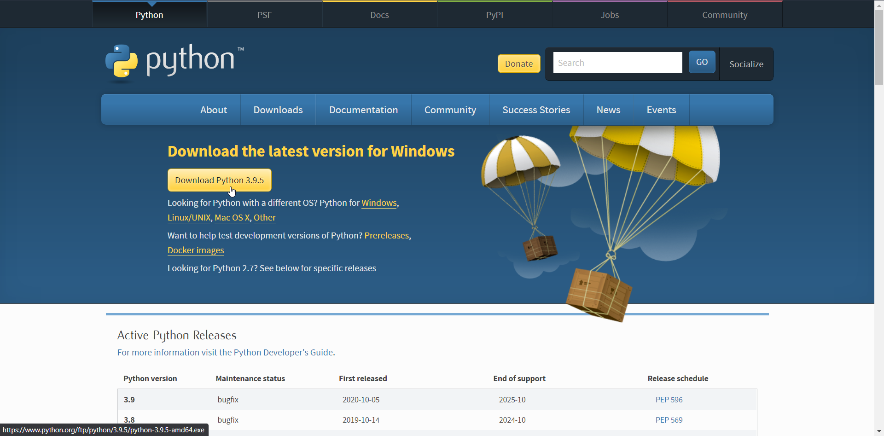Click the "Download the latest version for Windows" heading
Image resolution: width=884 pixels, height=436 pixels.
[x=311, y=151]
